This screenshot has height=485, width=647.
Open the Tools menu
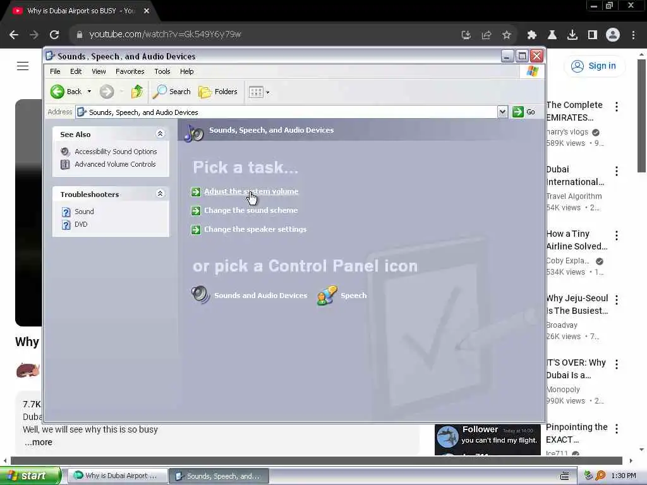pyautogui.click(x=162, y=71)
